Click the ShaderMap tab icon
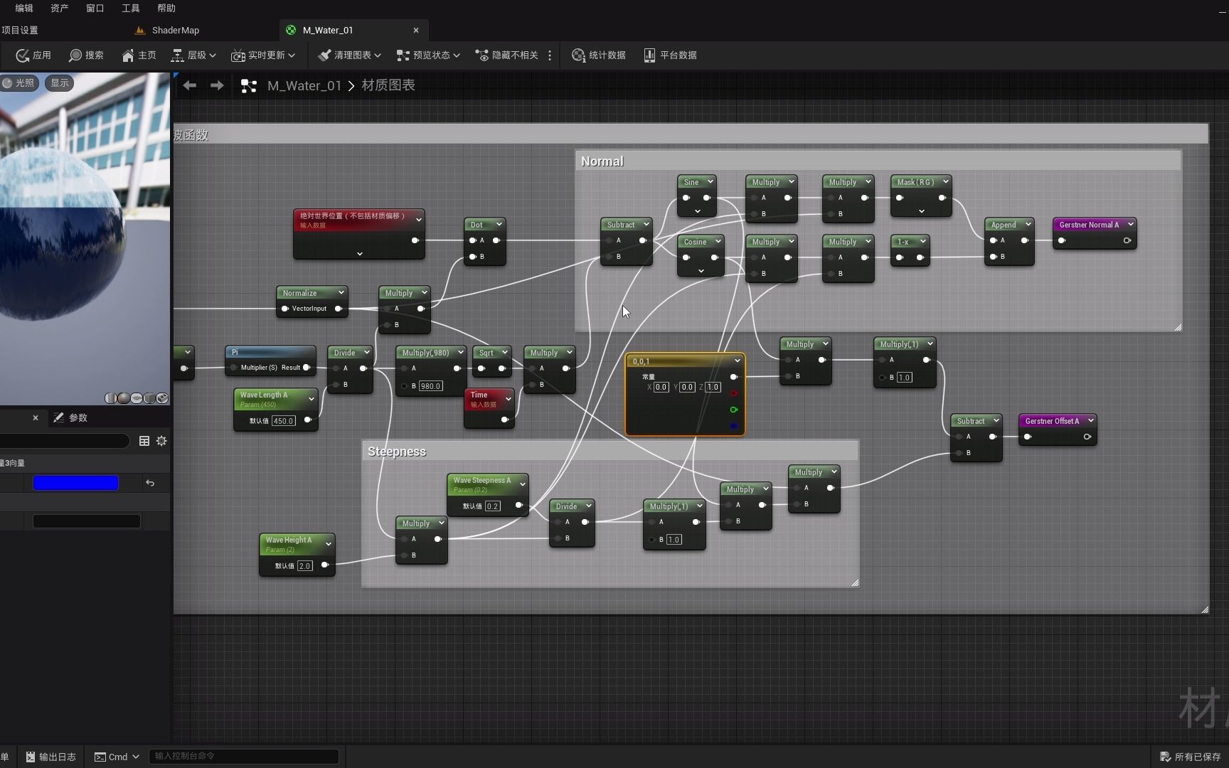The image size is (1229, 768). 140,30
